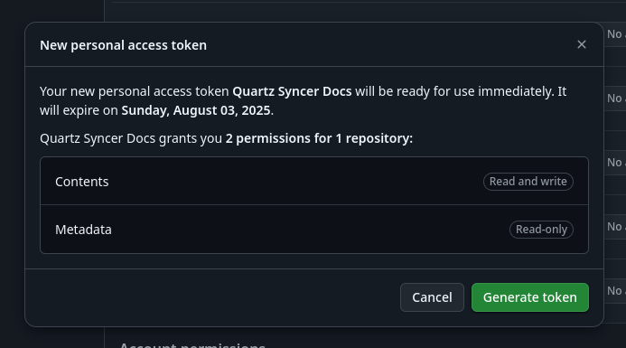The width and height of the screenshot is (626, 348).
Task: Select the Metadata permission row
Action: (314, 230)
